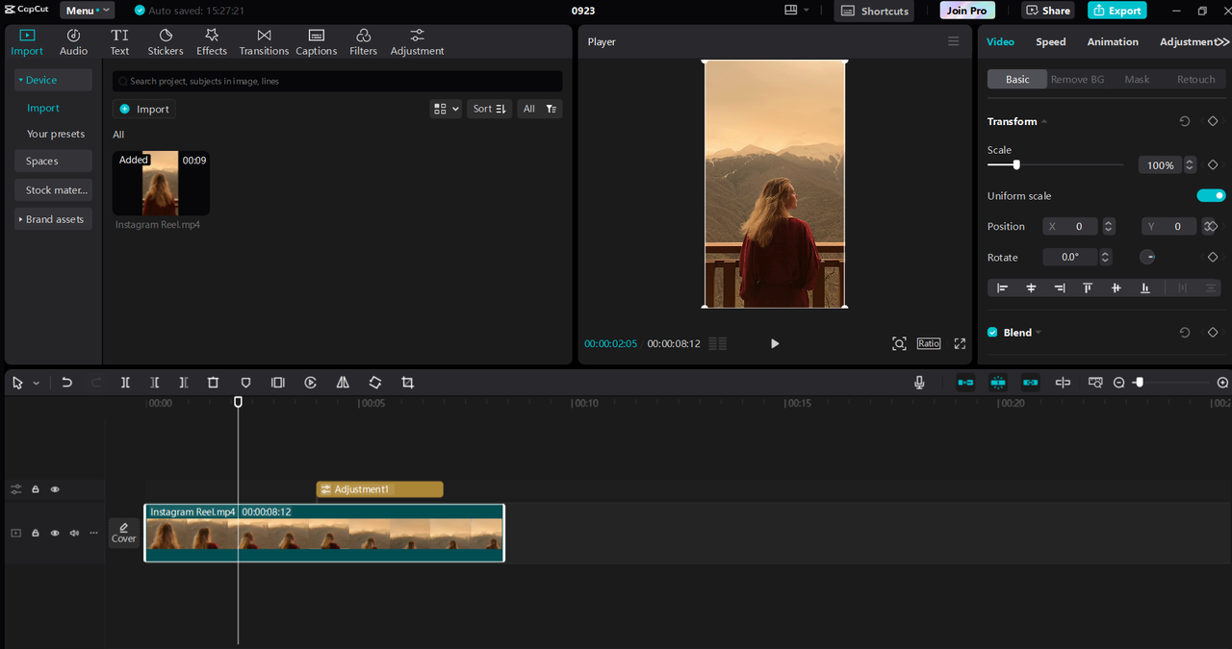Click the Reverse playback icon in timeline toolbar
This screenshot has height=649, width=1232.
(x=311, y=383)
